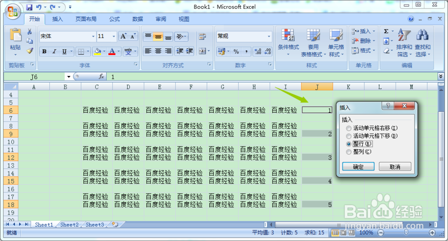Screen dimensions: 448x241
Task: Expand the Name Box dropdown arrow
Action: [69, 77]
